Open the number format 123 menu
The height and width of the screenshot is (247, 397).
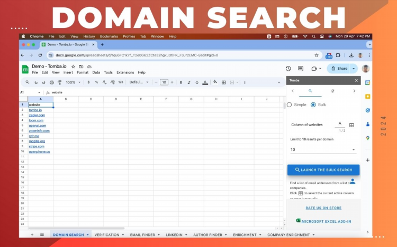pyautogui.click(x=121, y=82)
